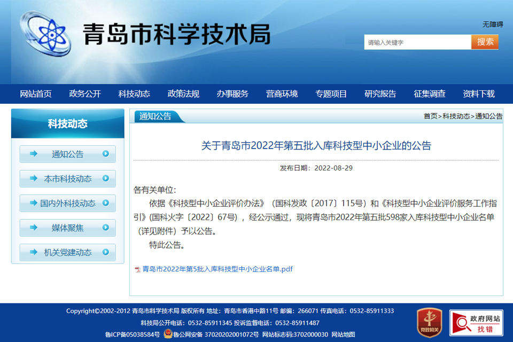The image size is (513, 342).
Task: Open 国内外科技动态 in the left sidebar
Action: point(68,203)
